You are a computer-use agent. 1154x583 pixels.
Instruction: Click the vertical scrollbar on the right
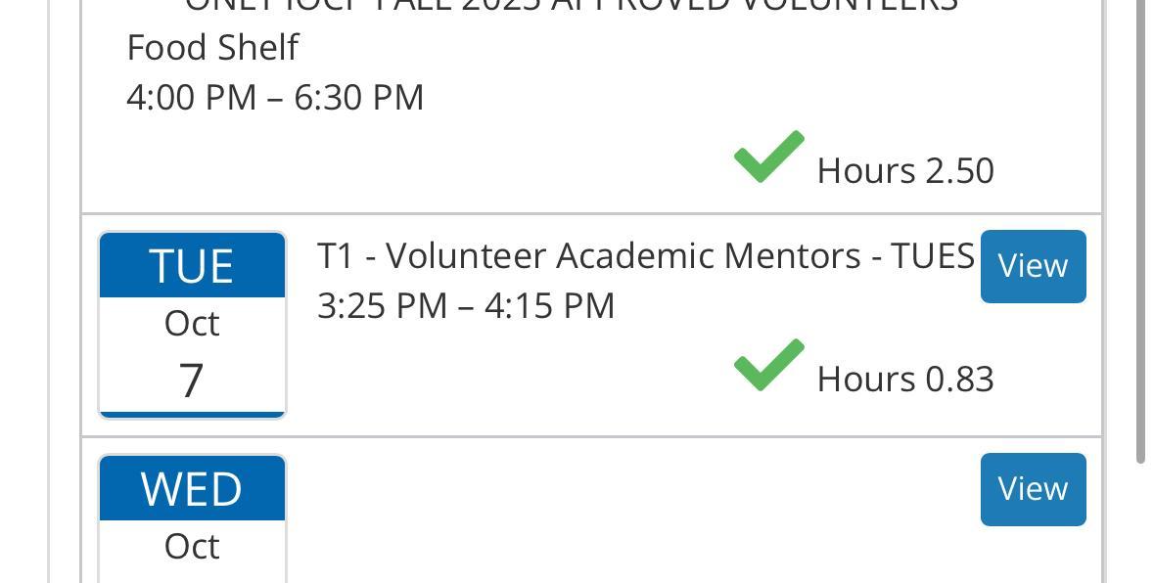tap(1139, 235)
